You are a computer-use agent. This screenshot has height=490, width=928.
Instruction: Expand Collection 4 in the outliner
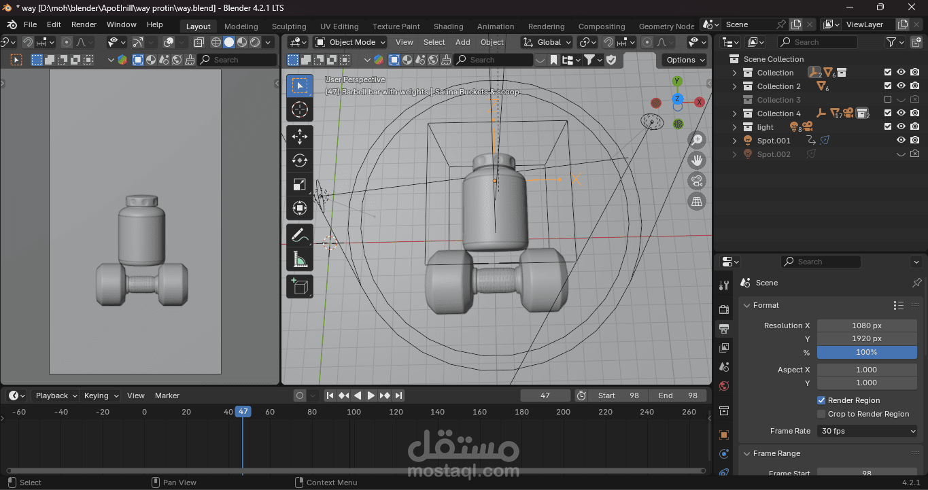coord(734,113)
